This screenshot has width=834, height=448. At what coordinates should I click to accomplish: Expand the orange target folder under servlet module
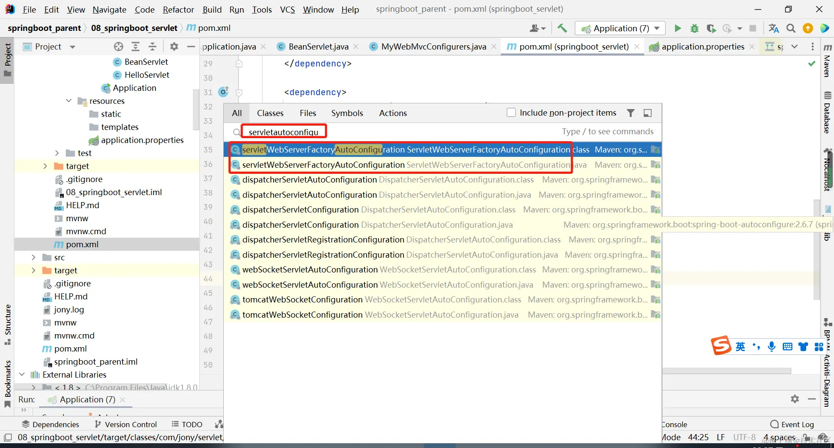[45, 166]
